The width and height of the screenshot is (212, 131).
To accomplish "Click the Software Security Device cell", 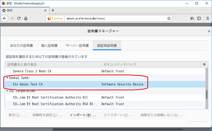I will point(122,84).
